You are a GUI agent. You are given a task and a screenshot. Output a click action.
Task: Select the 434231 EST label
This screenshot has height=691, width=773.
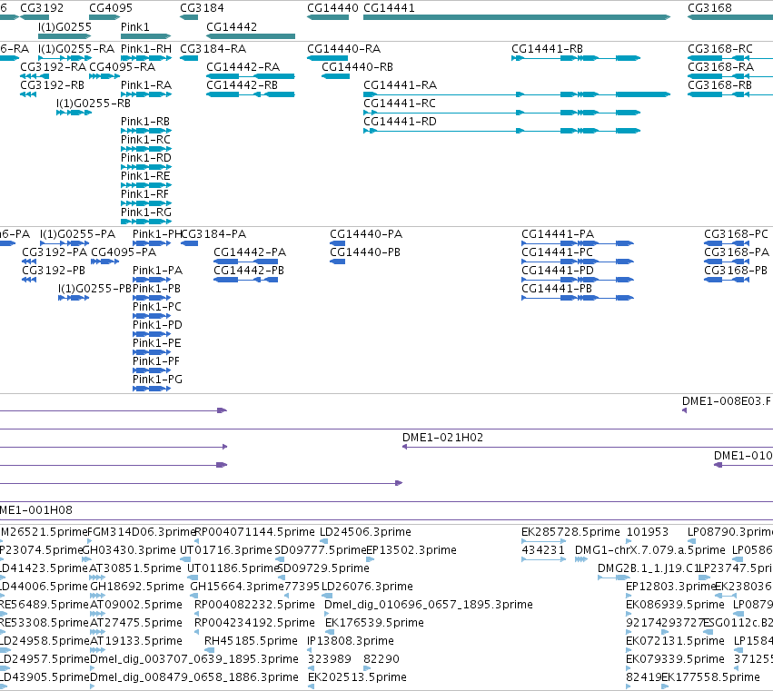[x=543, y=550]
